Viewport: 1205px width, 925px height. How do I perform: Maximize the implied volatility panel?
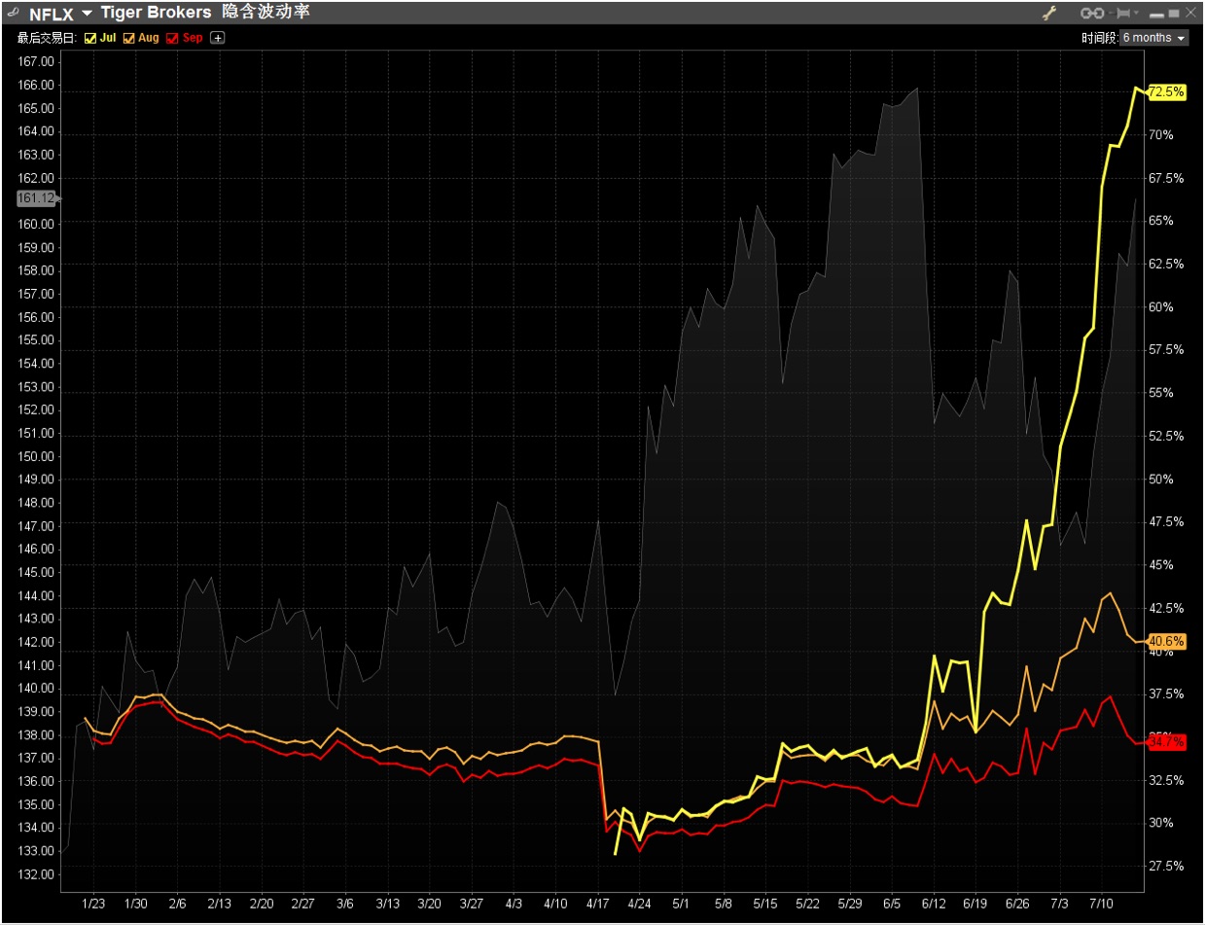click(1174, 13)
